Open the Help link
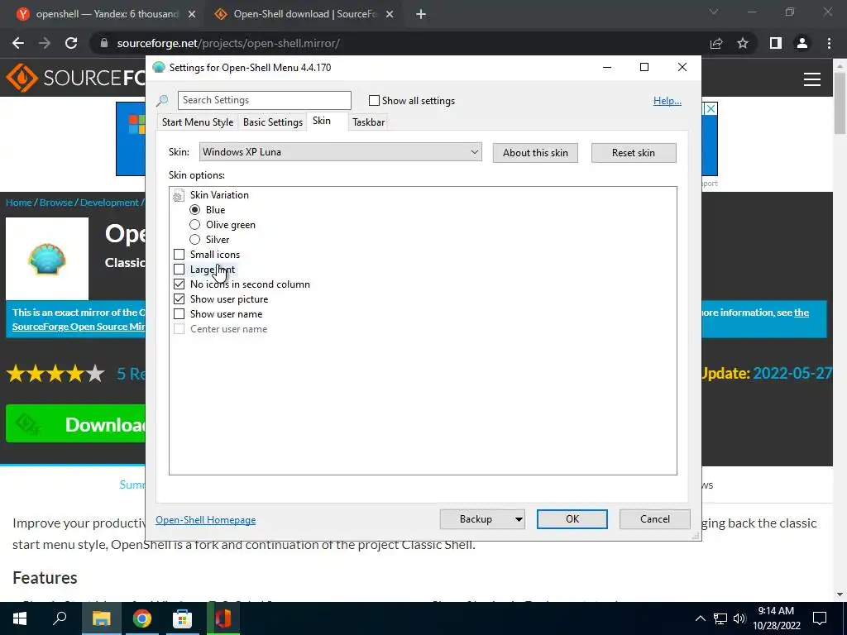Screen dimensions: 847x635 pyautogui.click(x=668, y=101)
